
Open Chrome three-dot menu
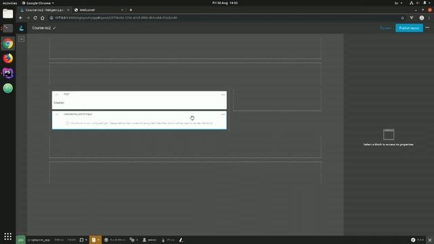click(x=429, y=18)
